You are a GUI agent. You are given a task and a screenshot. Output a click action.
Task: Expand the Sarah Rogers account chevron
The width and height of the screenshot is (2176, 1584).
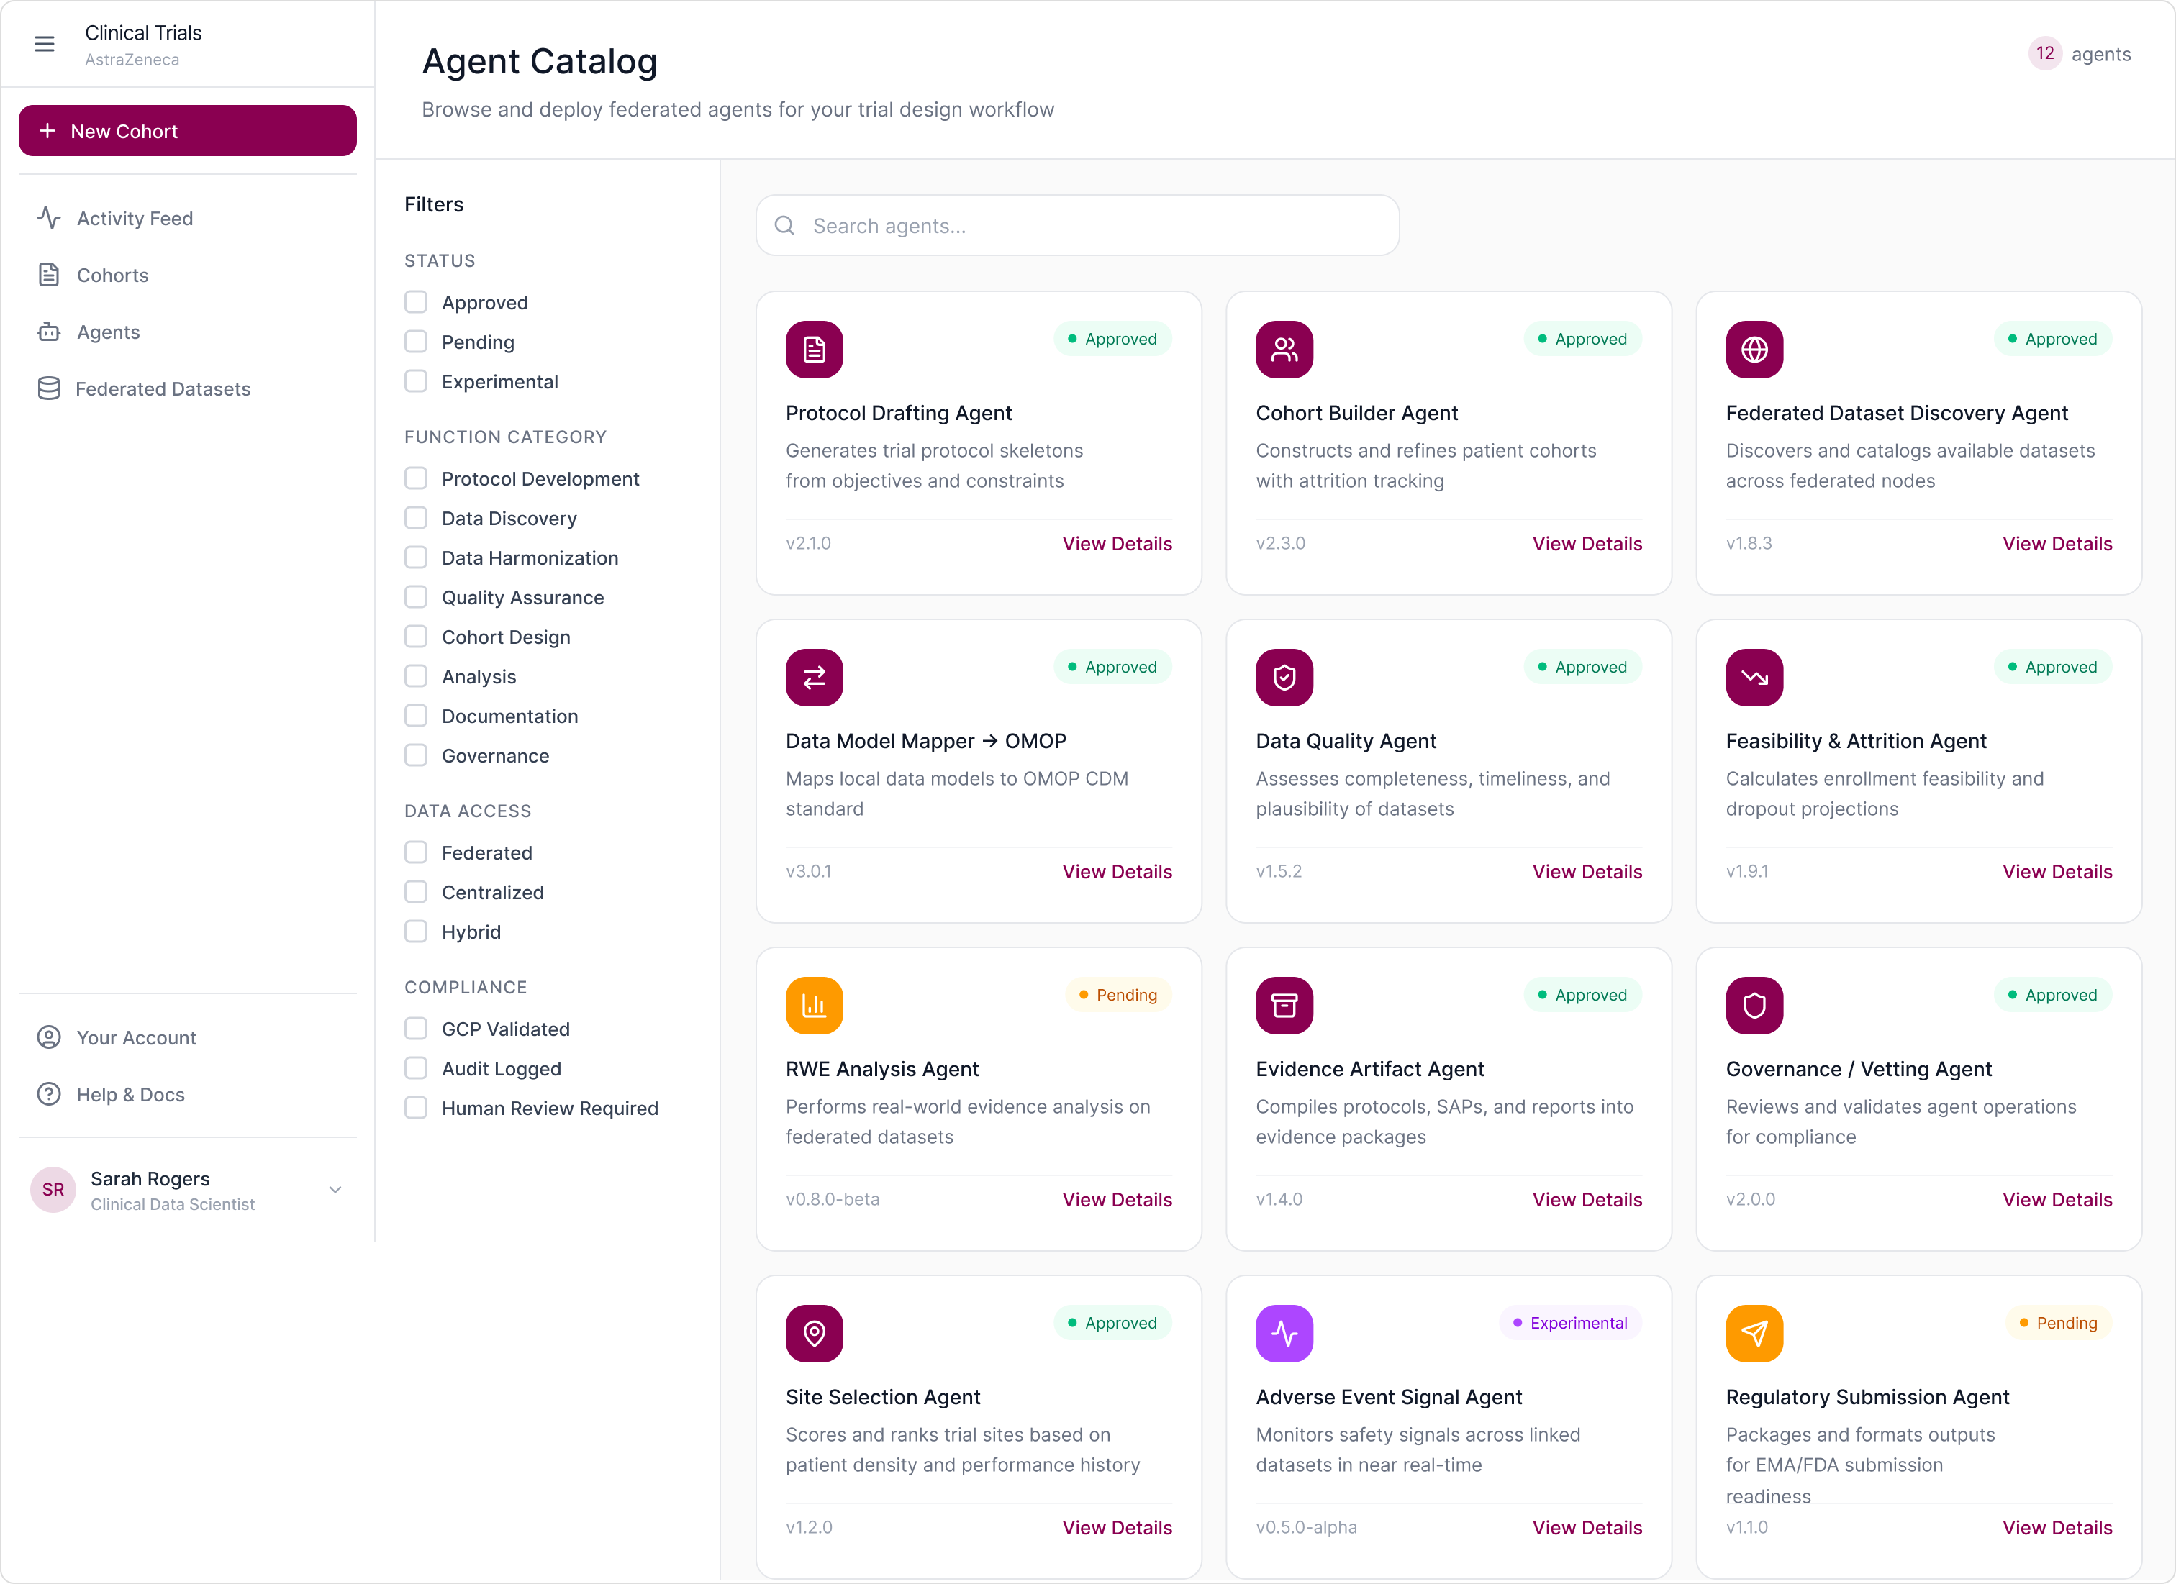point(335,1190)
